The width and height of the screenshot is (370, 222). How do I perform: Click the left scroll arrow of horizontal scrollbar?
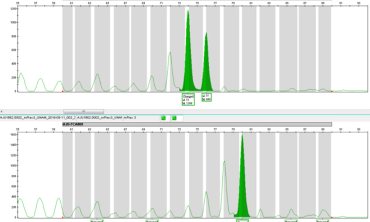click(x=2, y=111)
